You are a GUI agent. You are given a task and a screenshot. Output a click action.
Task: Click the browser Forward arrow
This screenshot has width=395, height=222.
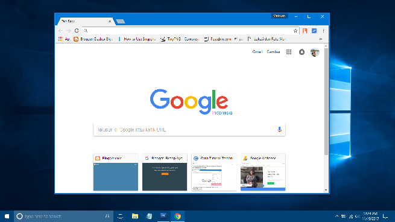(69, 31)
